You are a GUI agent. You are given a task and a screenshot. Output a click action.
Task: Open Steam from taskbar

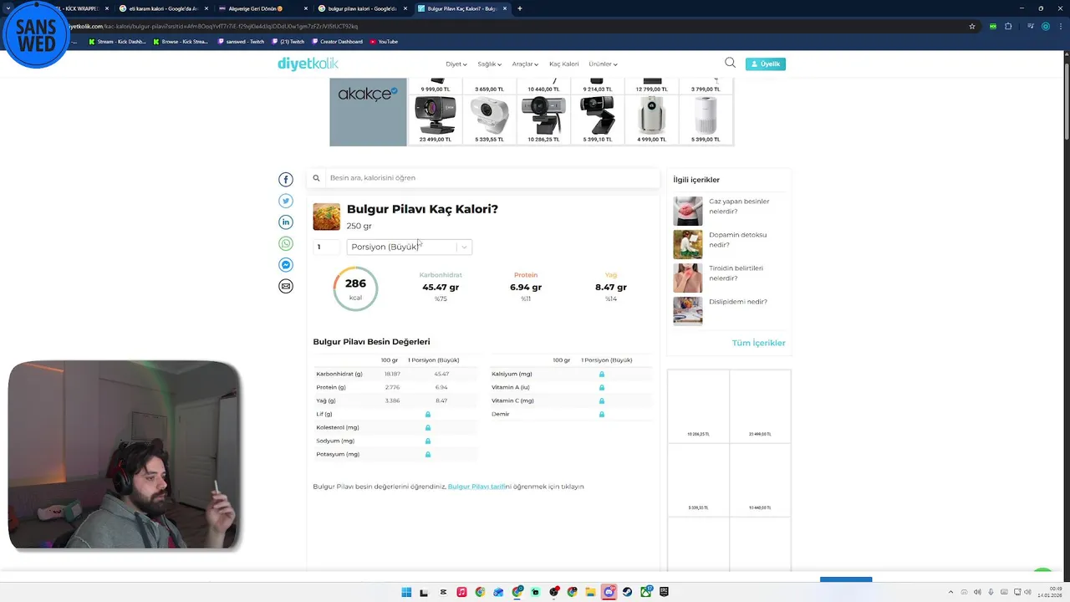(x=627, y=592)
